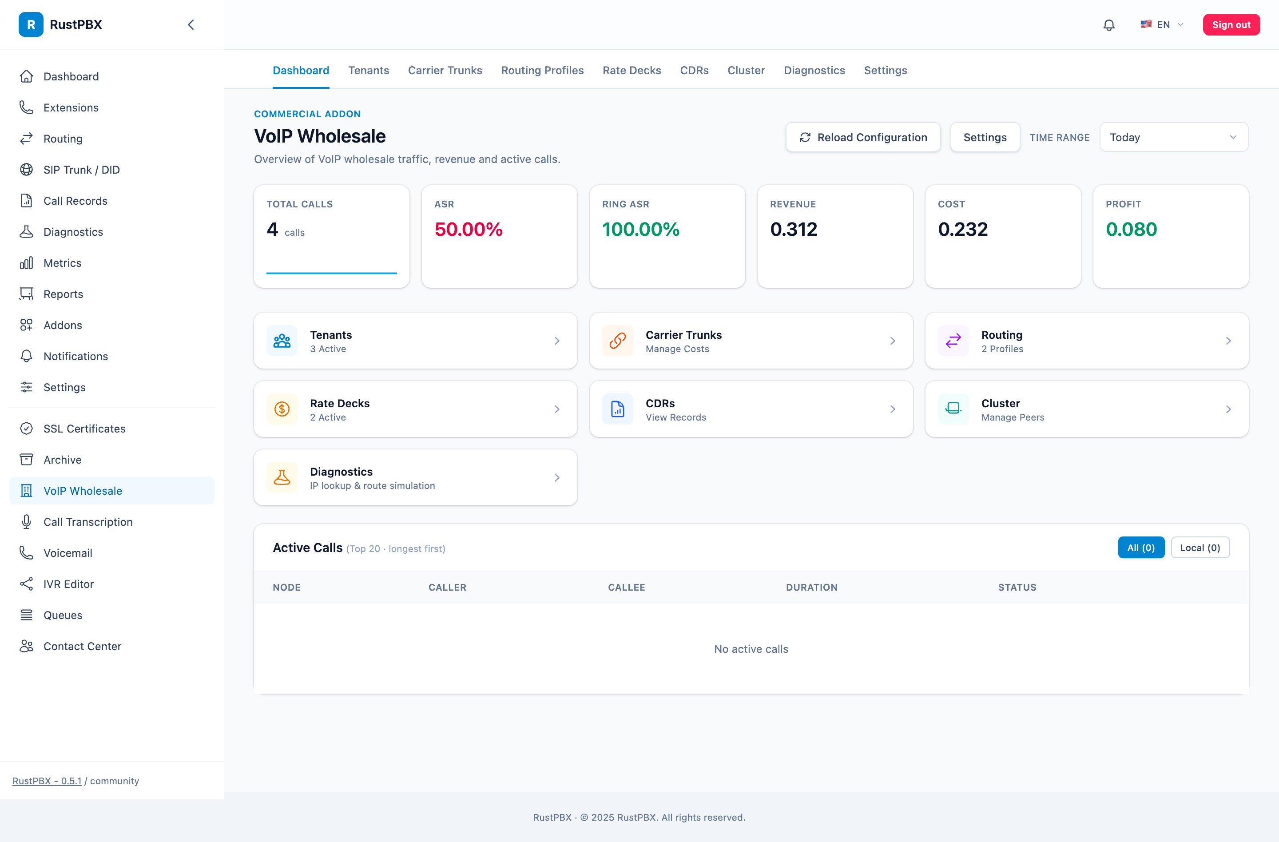Expand the Cluster Manage Peers chevron
Screen dimensions: 1279x842
click(1228, 409)
